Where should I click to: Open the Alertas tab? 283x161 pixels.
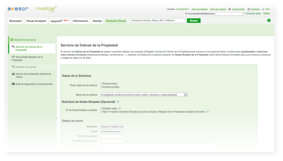(x=97, y=21)
